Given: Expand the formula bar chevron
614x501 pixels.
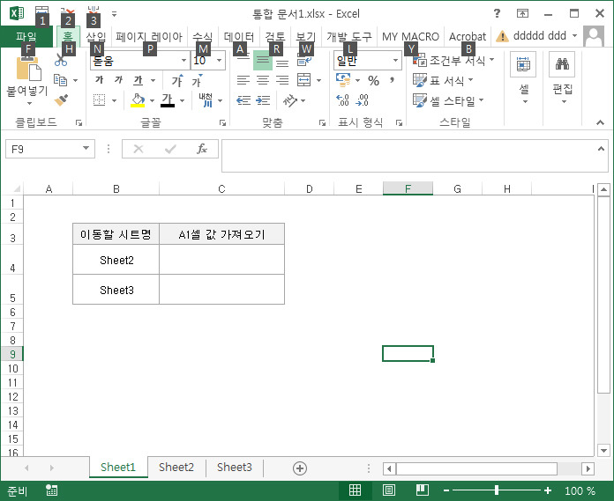Looking at the screenshot, I should pos(601,149).
